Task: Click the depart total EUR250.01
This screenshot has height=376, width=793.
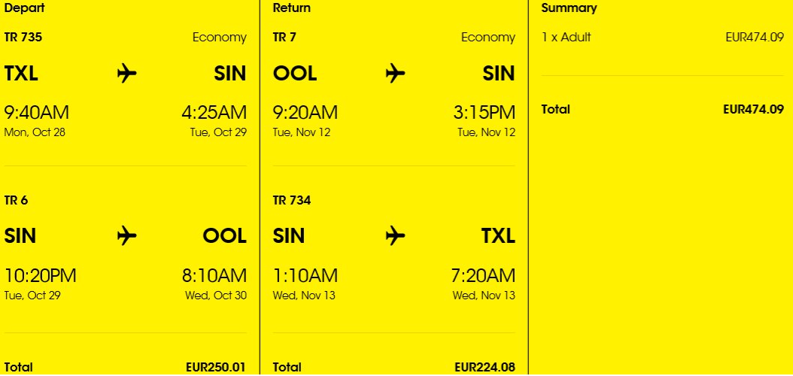Action: tap(216, 368)
